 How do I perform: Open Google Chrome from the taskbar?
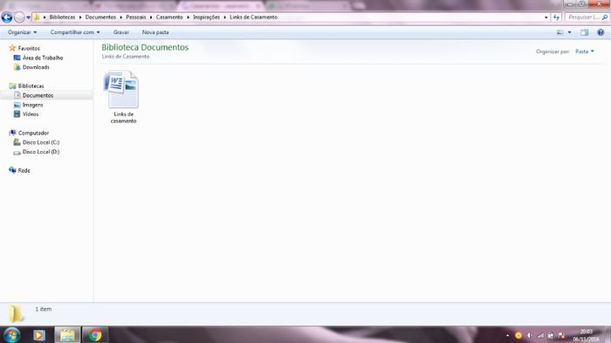(x=94, y=335)
